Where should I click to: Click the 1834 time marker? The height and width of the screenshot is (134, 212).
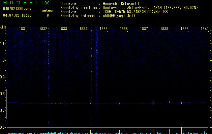point(84,29)
